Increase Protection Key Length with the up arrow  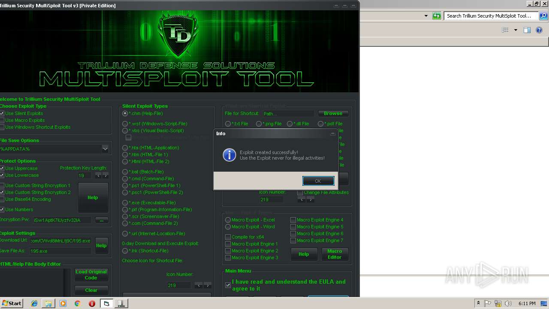(106, 175)
